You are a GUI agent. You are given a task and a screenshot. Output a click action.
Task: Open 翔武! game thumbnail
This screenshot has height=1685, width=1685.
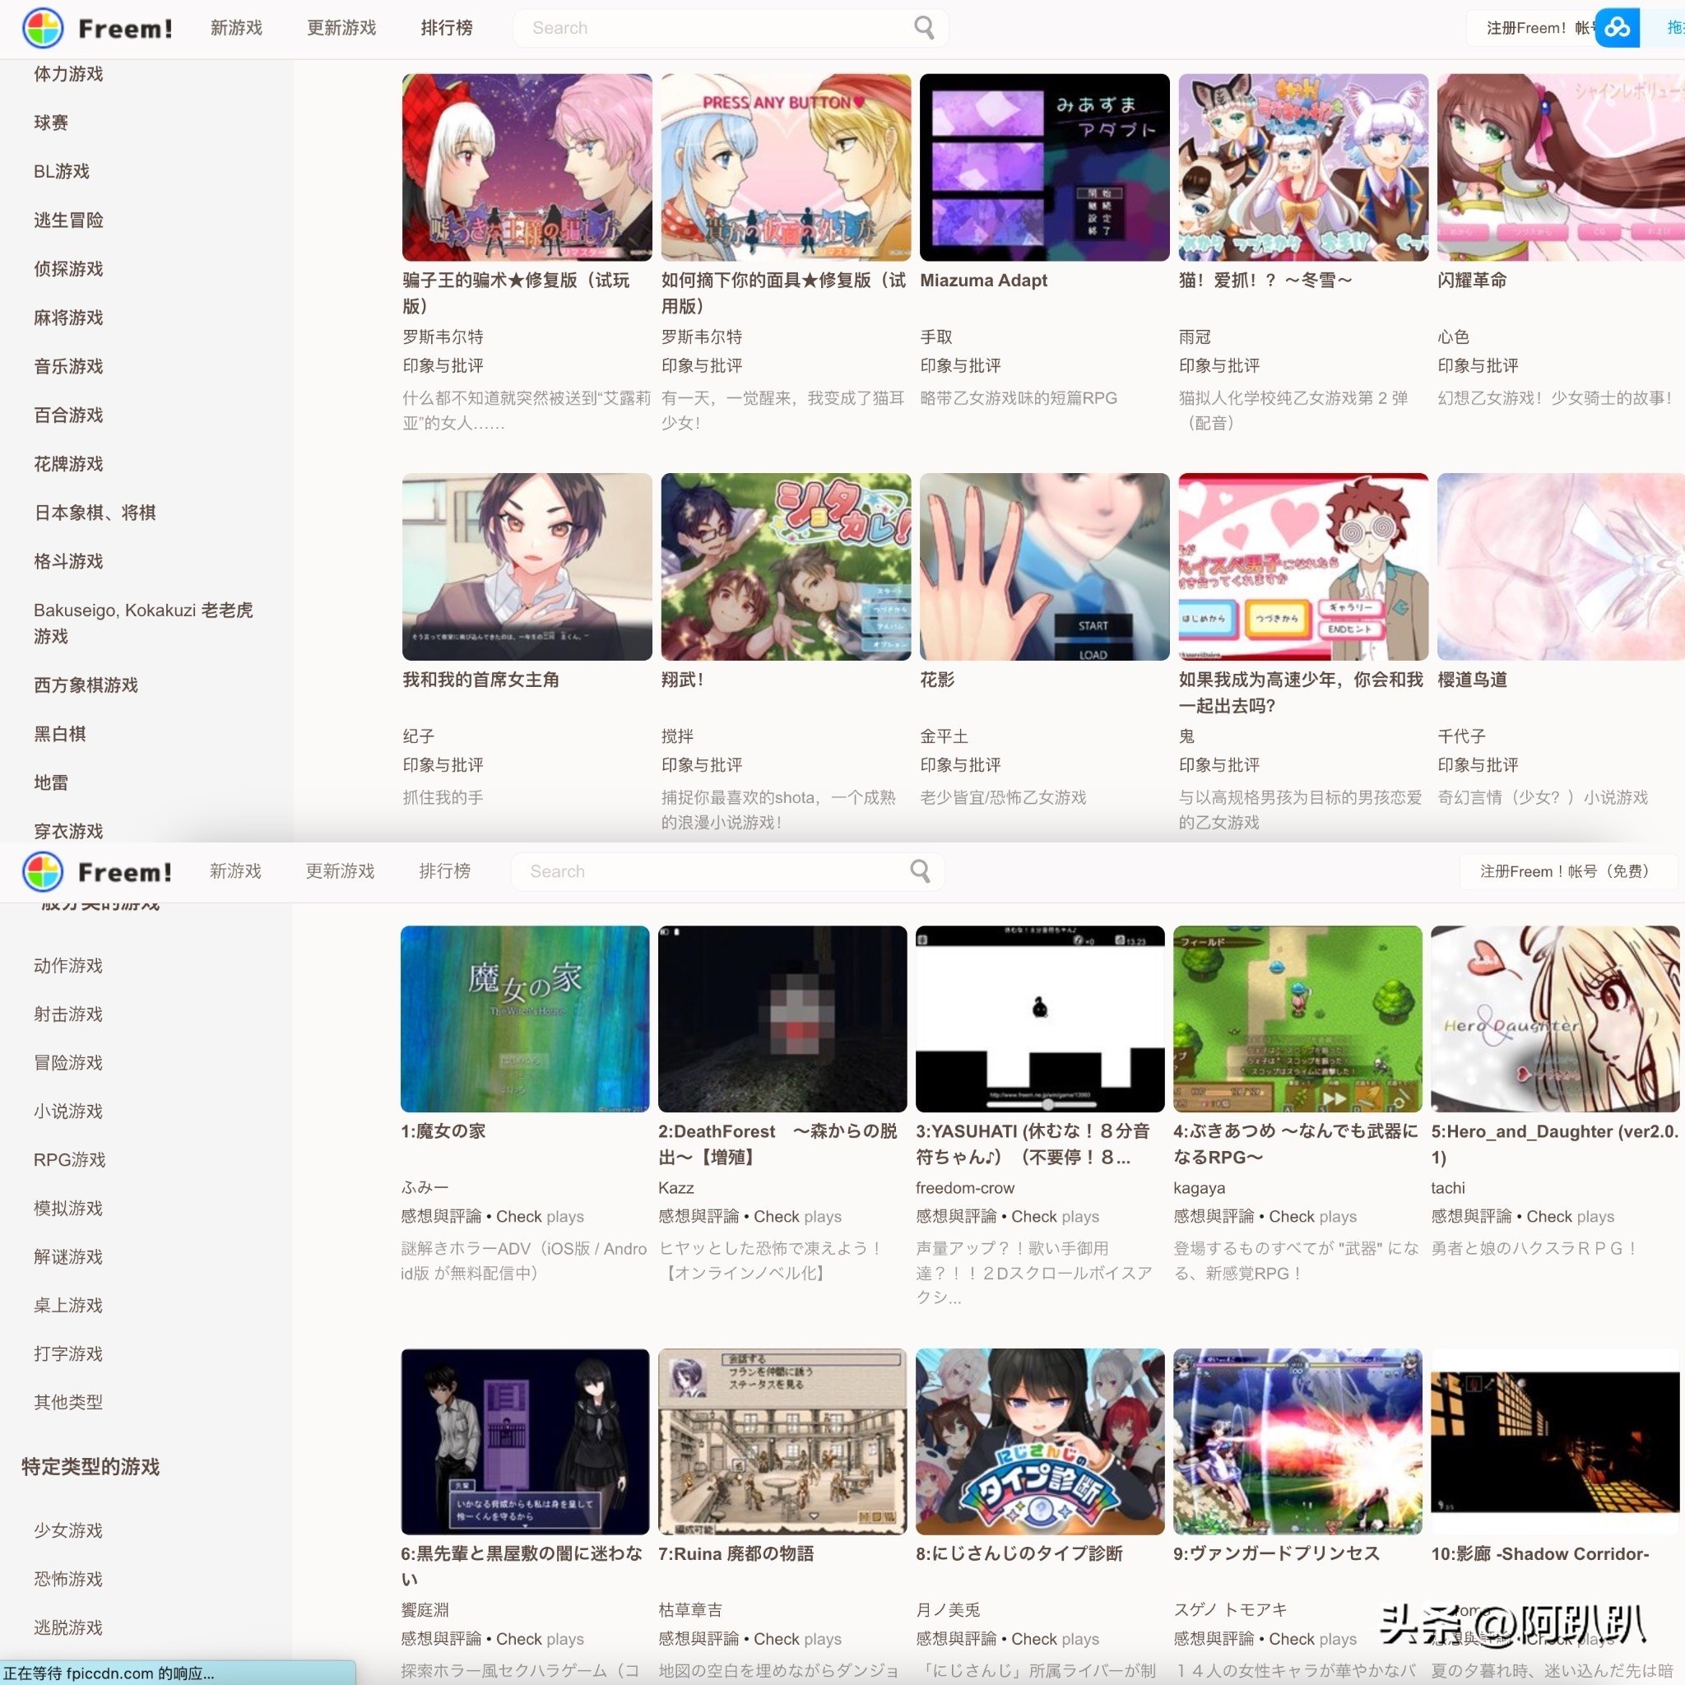pyautogui.click(x=786, y=567)
